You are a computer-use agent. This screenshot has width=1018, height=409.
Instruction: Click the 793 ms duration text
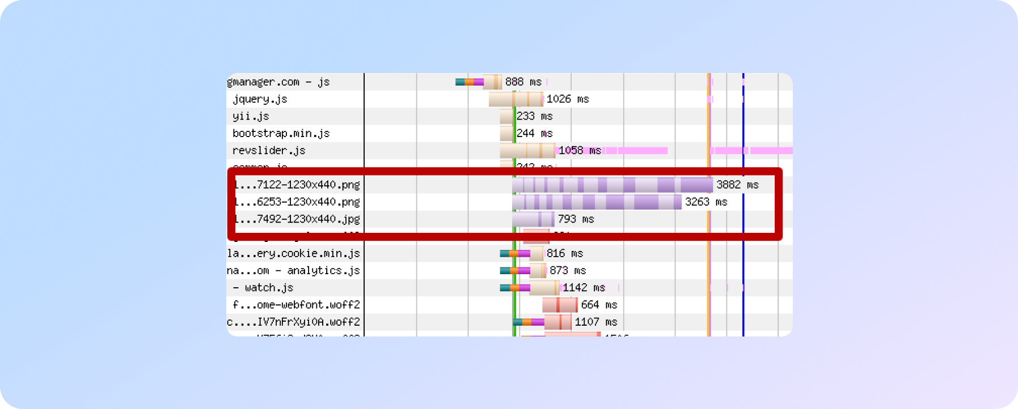[576, 219]
